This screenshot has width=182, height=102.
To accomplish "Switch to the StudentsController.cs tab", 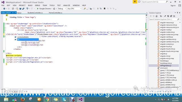I will (35, 13).
